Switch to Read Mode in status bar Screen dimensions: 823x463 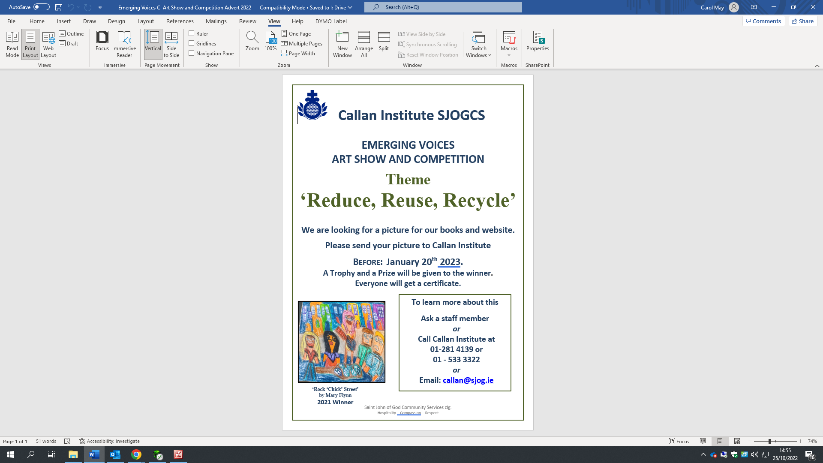click(x=703, y=441)
